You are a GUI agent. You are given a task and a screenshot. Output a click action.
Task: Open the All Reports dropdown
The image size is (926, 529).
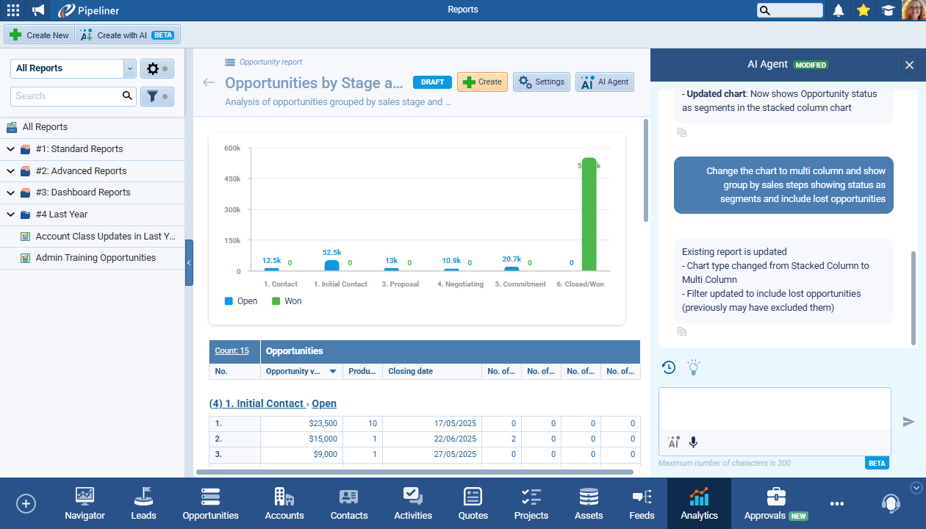coord(130,68)
